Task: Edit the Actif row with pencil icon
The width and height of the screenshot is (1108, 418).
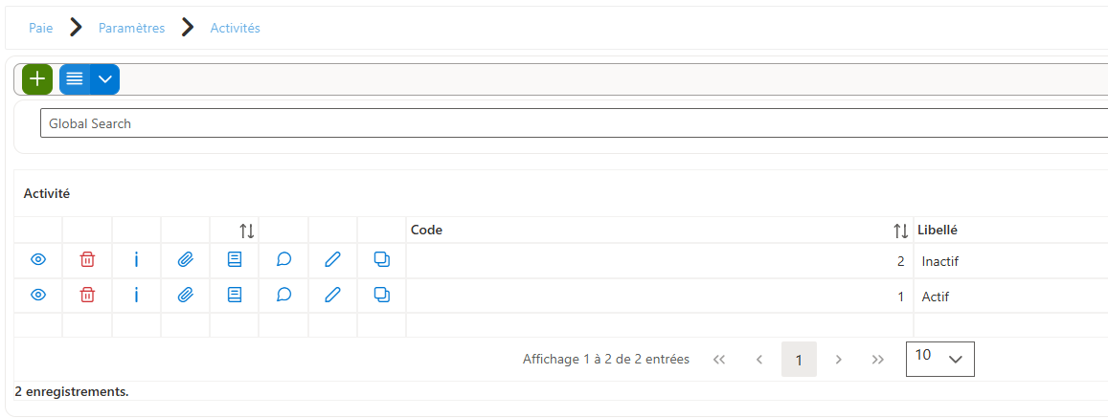Action: point(332,296)
